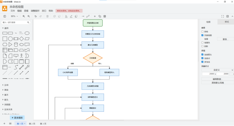This screenshot has width=234, height=126.
Task: Open the 调整图形 menu
Action: coord(35,11)
